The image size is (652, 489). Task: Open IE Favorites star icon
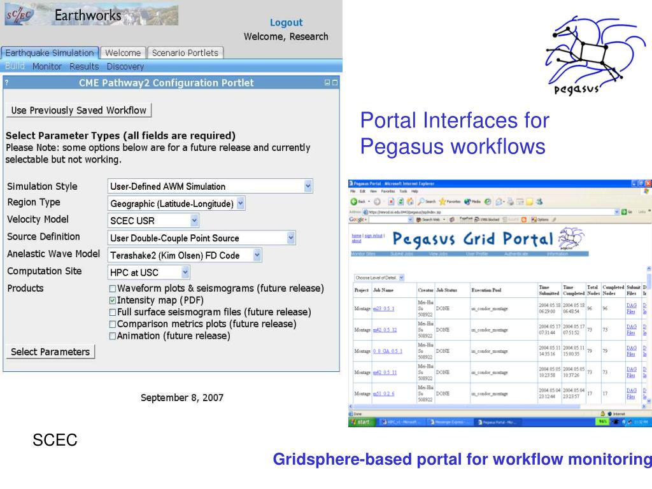[442, 202]
